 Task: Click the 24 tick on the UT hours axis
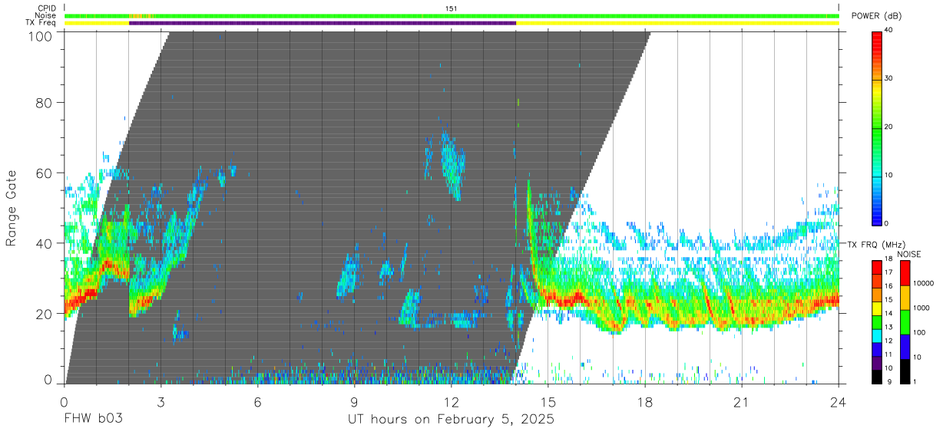(839, 401)
